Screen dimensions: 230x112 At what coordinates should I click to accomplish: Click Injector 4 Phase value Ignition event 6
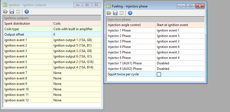point(180,47)
